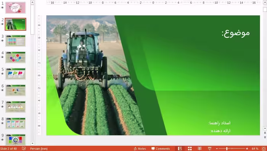Switch to Reading view

tap(199, 149)
